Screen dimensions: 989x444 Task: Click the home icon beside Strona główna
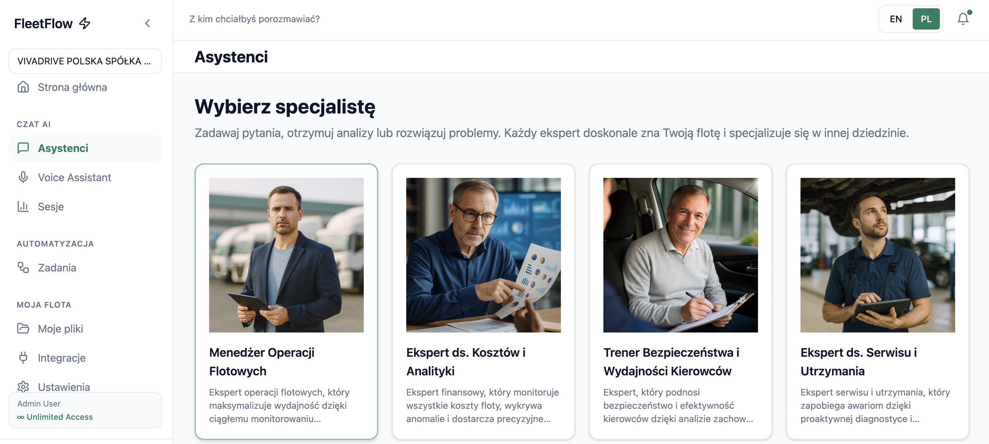point(23,87)
